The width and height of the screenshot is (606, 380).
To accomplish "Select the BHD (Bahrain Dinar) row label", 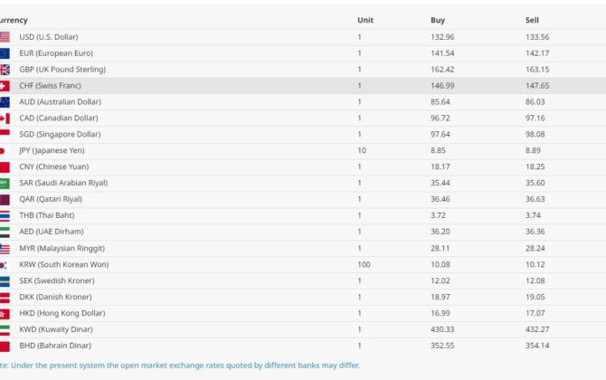I will coord(55,347).
